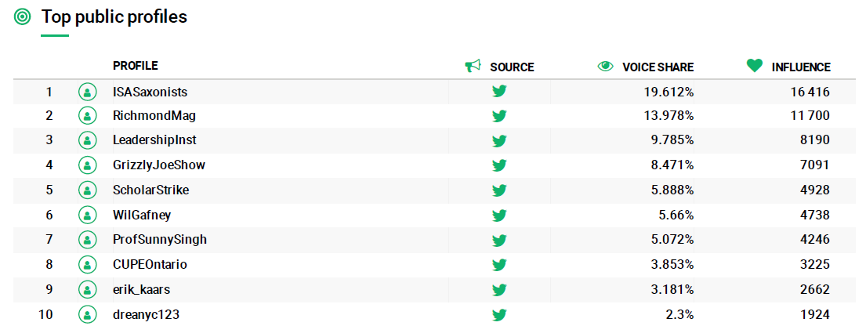Select the 1924 influence value
The width and height of the screenshot is (866, 326).
pyautogui.click(x=815, y=315)
